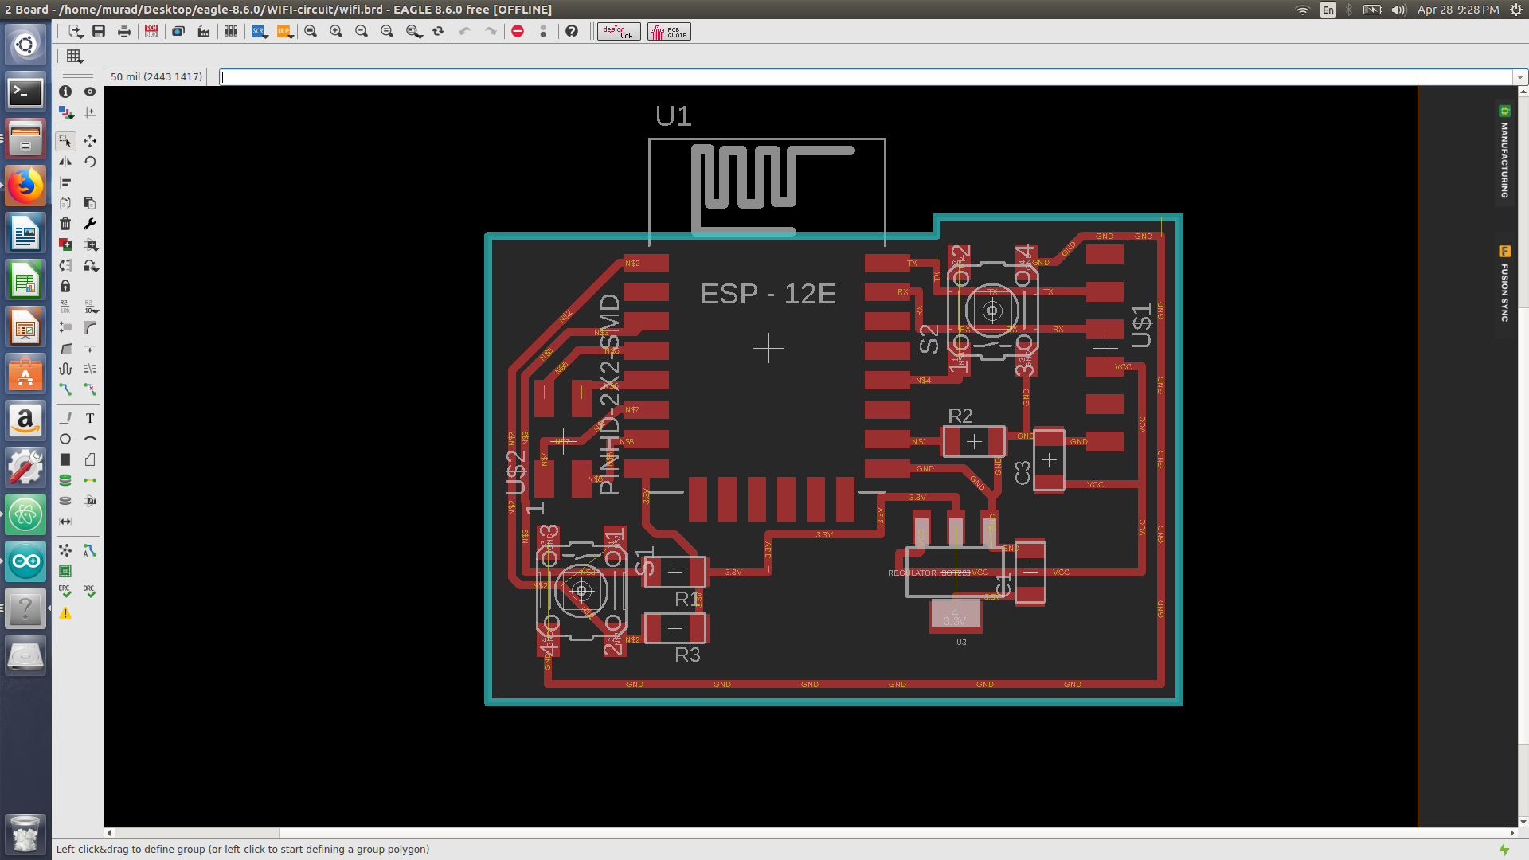Open the CAM processor icon
This screenshot has height=860, width=1529.
coord(204,31)
